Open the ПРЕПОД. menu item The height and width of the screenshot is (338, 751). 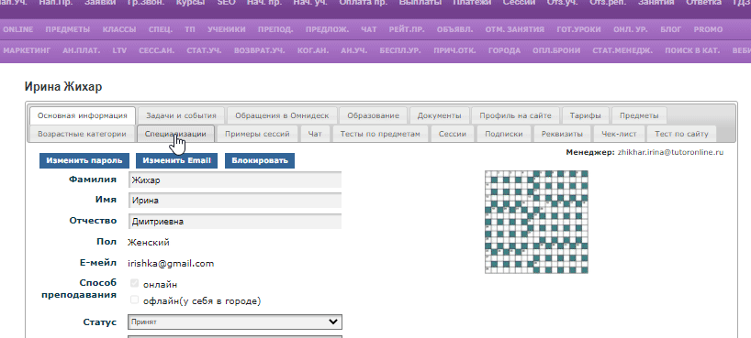coord(275,29)
